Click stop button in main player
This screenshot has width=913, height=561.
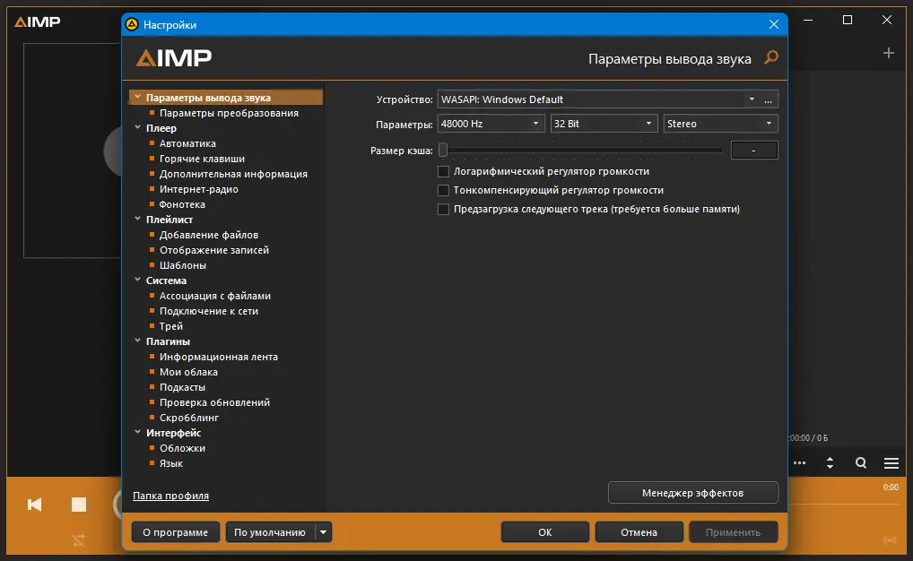[x=79, y=504]
